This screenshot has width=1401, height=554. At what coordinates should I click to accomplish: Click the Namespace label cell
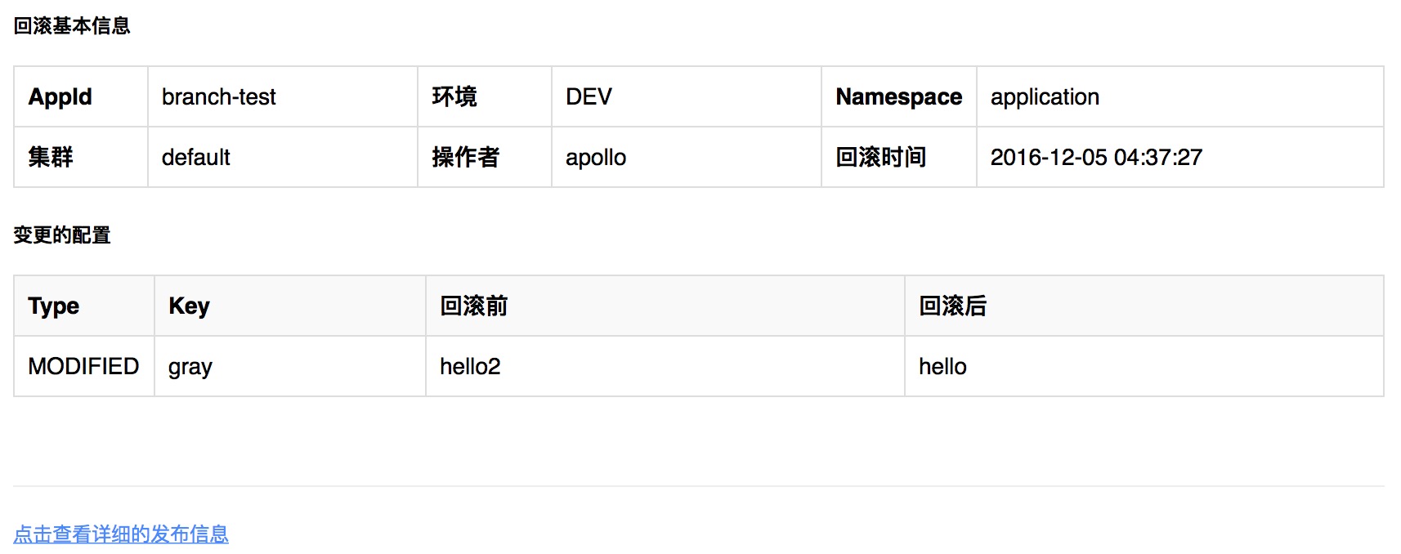[x=898, y=97]
